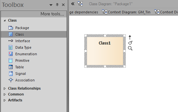Close the Toolbox panel

pyautogui.click(x=63, y=5)
